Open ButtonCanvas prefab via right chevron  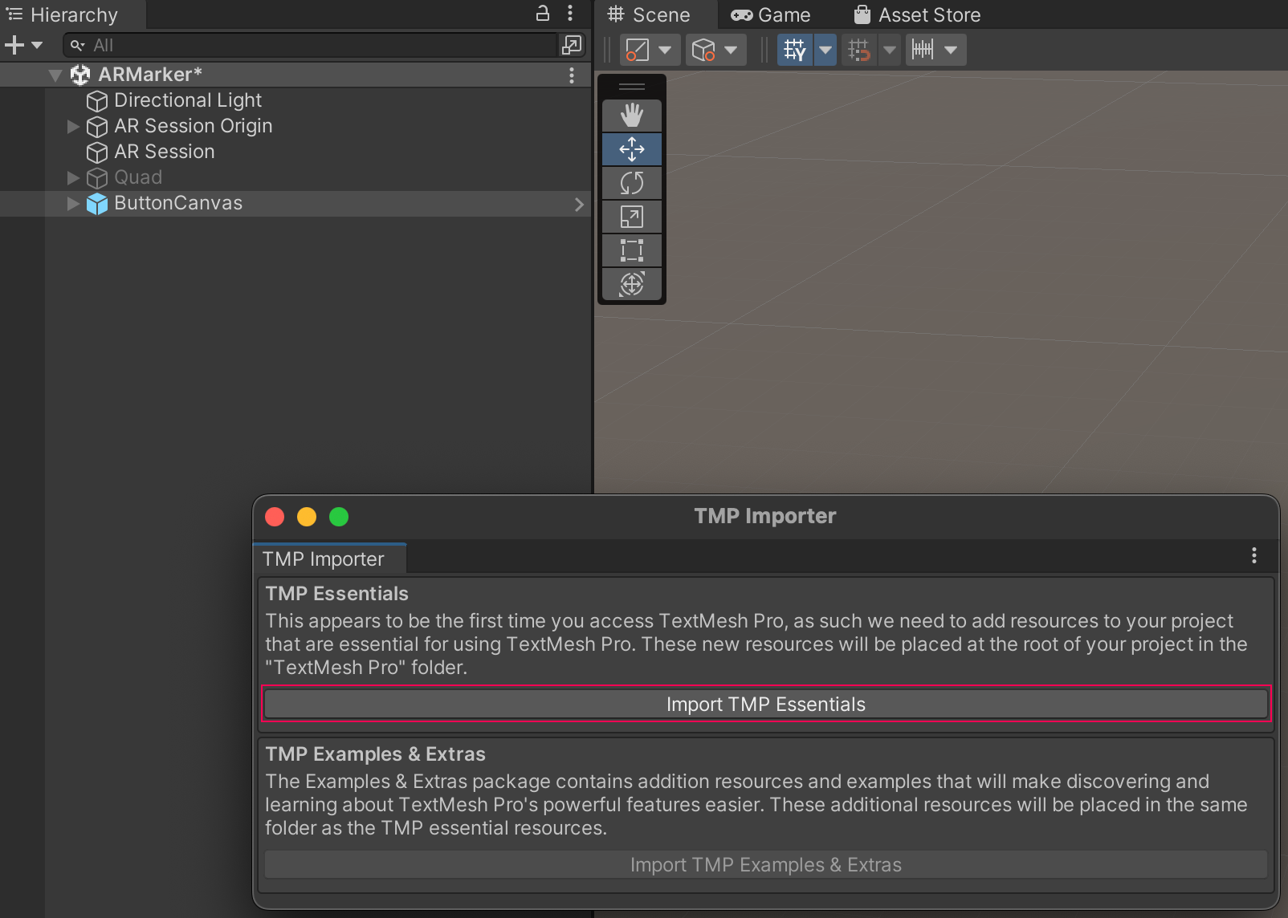pos(579,205)
